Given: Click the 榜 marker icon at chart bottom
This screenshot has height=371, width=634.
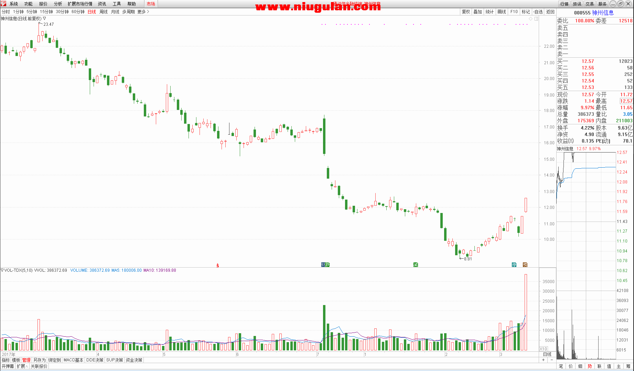Looking at the screenshot, I should click(x=525, y=265).
